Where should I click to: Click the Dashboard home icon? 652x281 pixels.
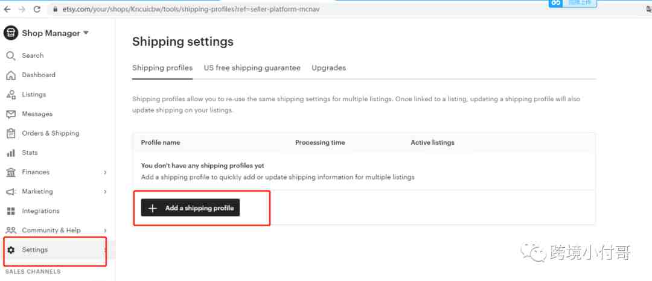coord(11,75)
